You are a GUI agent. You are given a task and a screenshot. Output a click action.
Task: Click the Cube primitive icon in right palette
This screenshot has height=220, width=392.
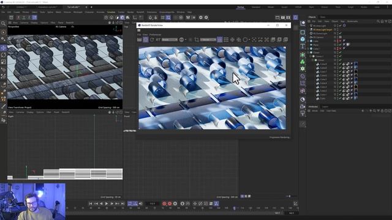303,39
